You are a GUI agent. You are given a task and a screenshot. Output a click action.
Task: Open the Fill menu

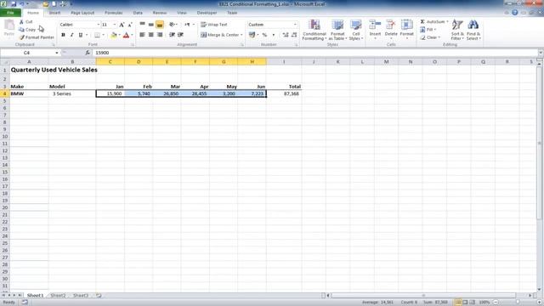point(428,30)
